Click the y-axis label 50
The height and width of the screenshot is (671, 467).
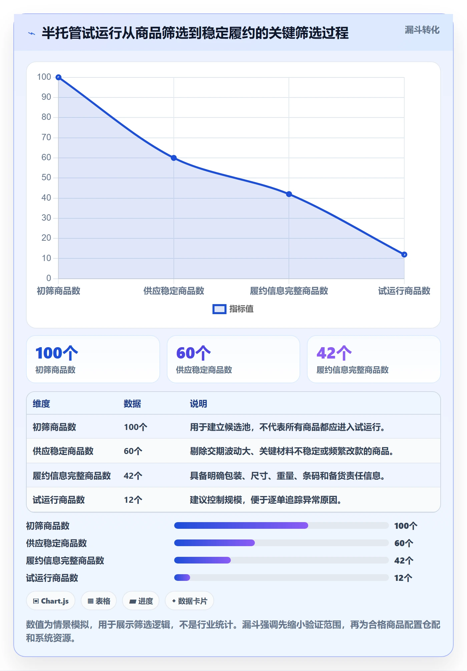coord(46,178)
